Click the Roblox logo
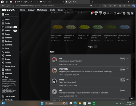 coord(8,10)
